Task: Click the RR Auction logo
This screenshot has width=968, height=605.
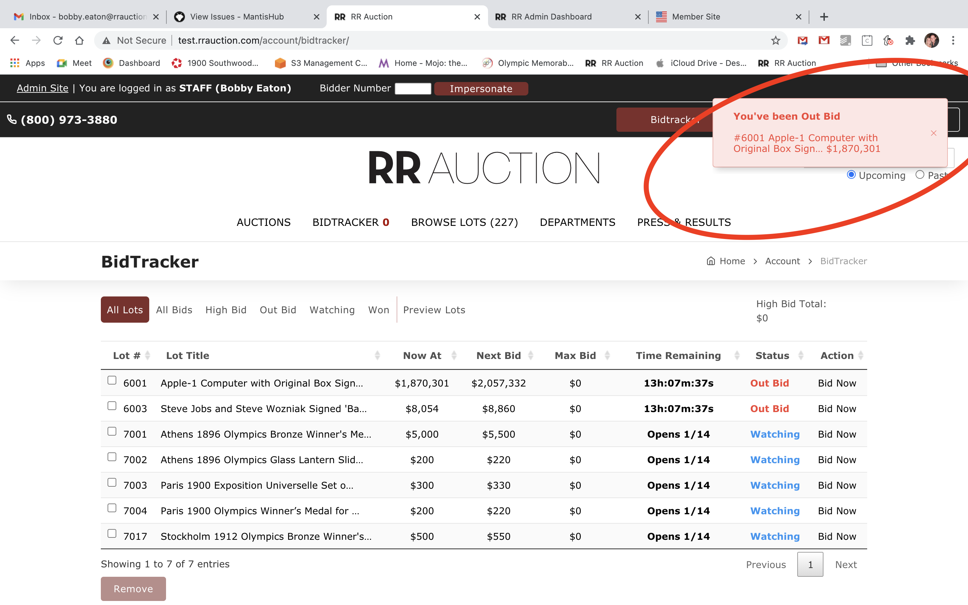Action: pyautogui.click(x=484, y=167)
